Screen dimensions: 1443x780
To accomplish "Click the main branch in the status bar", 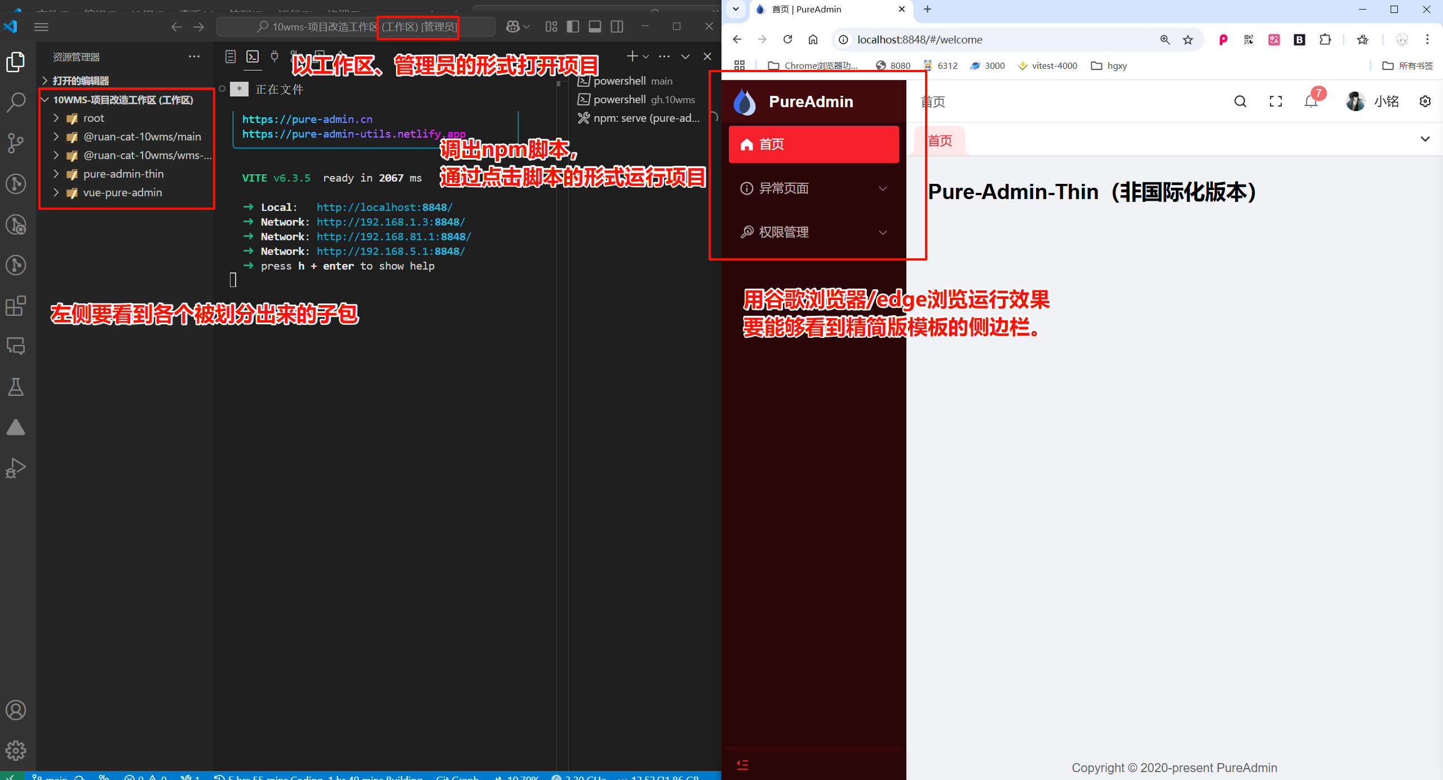I will click(51, 777).
